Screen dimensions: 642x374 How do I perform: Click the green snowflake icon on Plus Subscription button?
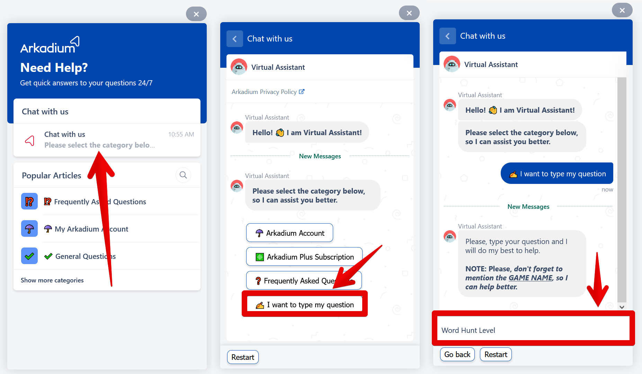260,257
